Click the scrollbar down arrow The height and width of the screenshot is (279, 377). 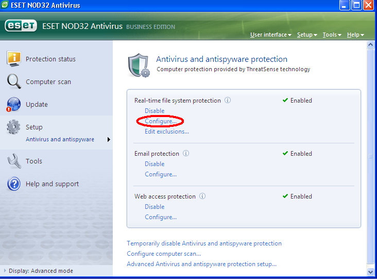(370, 271)
